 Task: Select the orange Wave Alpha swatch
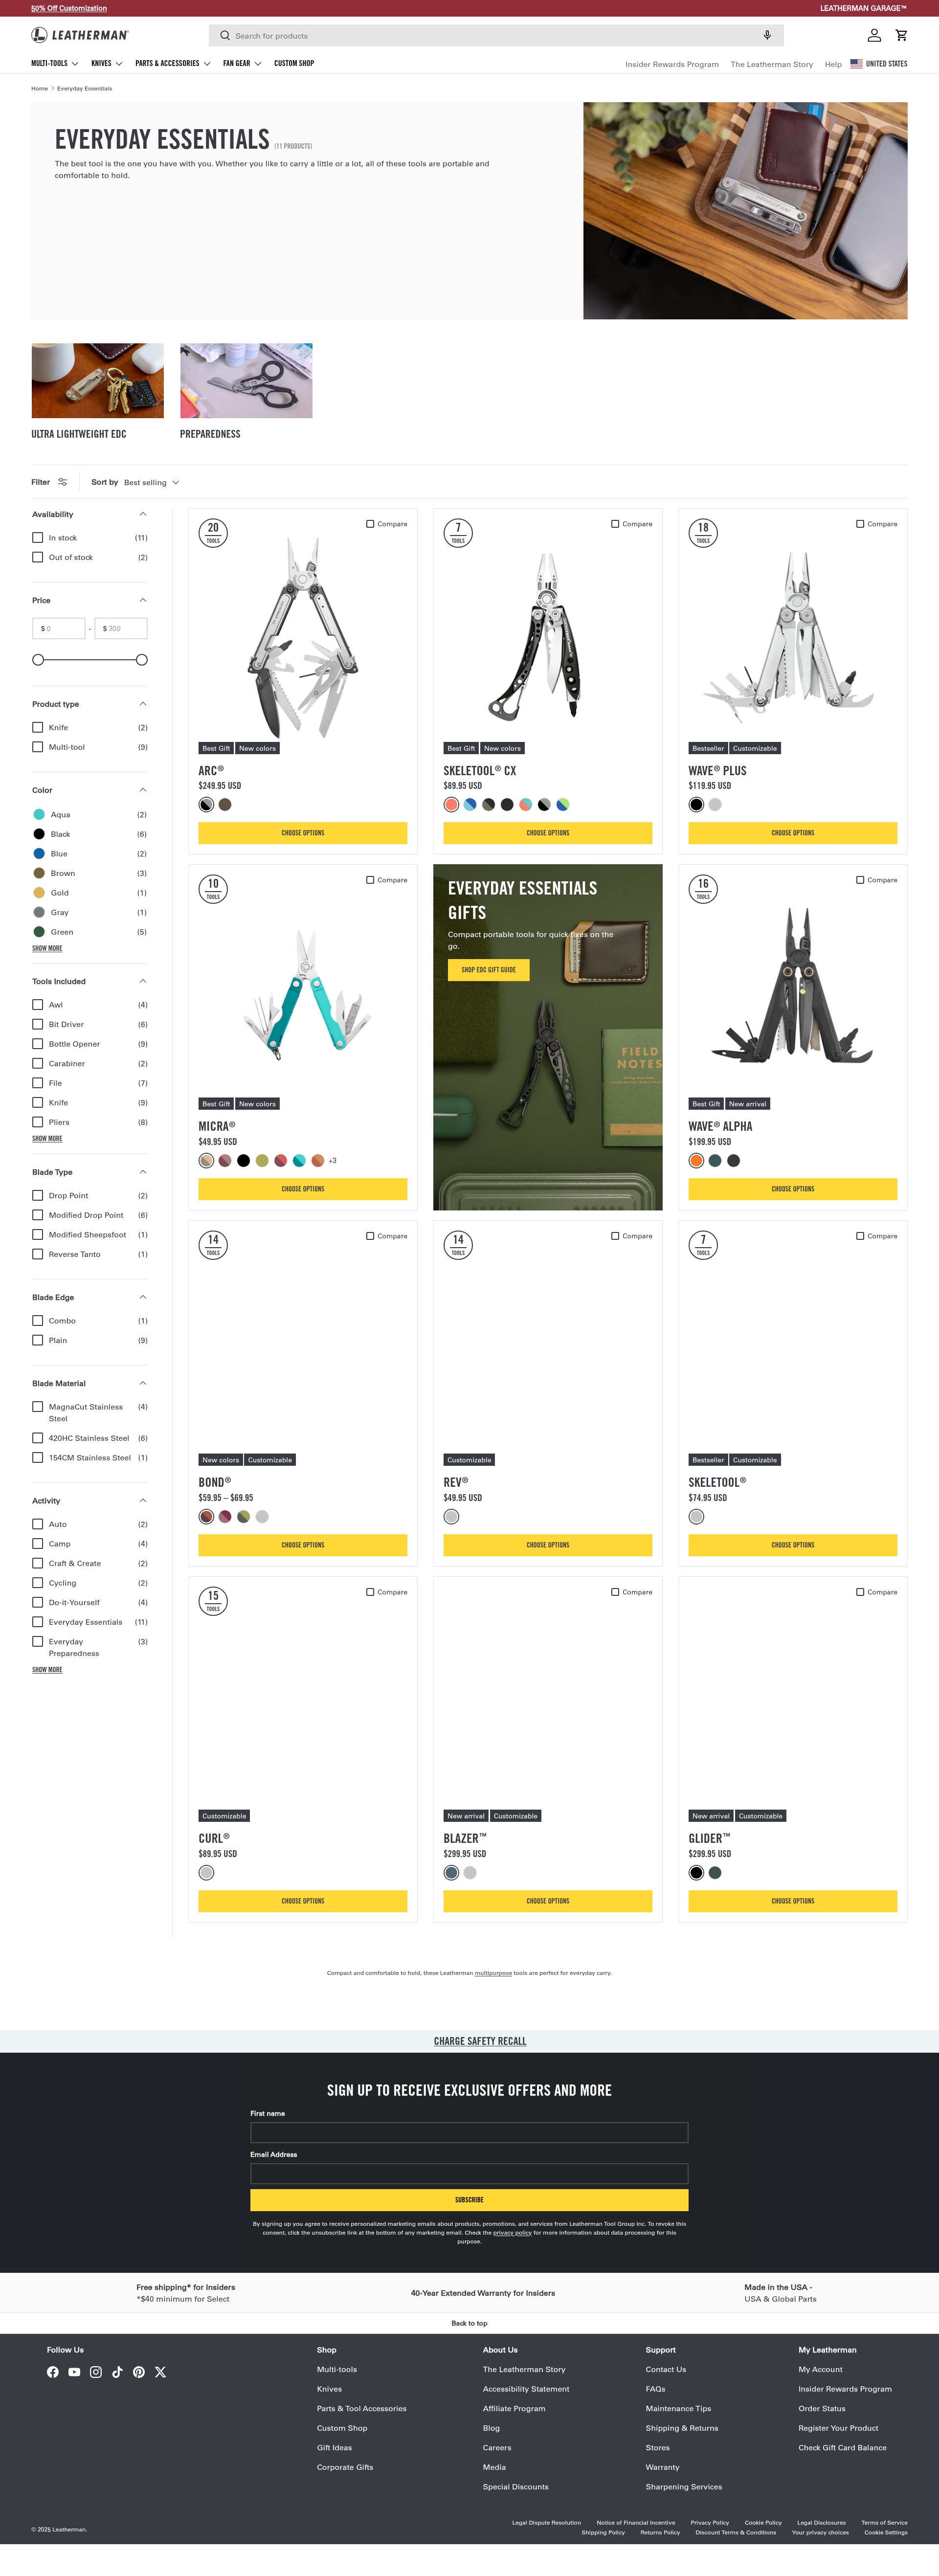(x=696, y=1161)
